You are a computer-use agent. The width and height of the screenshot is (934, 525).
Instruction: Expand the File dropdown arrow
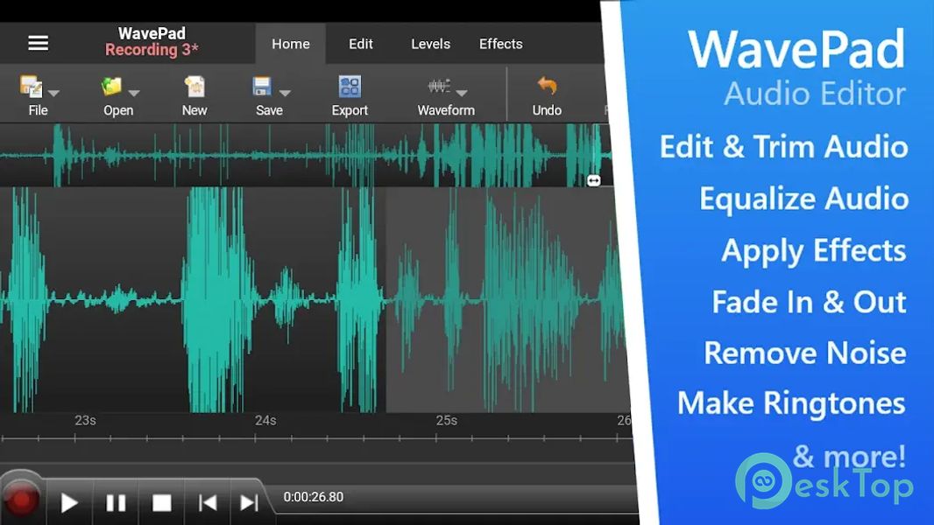53,94
